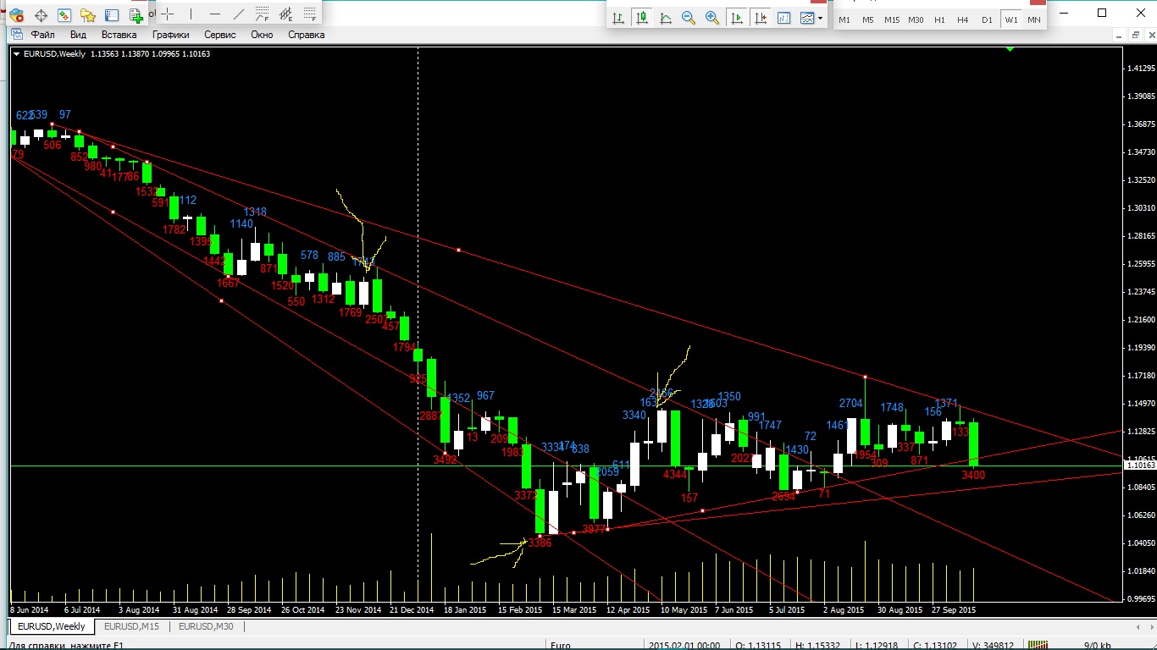Select the equidistant channel tool marked E
1157x650 pixels.
(286, 14)
